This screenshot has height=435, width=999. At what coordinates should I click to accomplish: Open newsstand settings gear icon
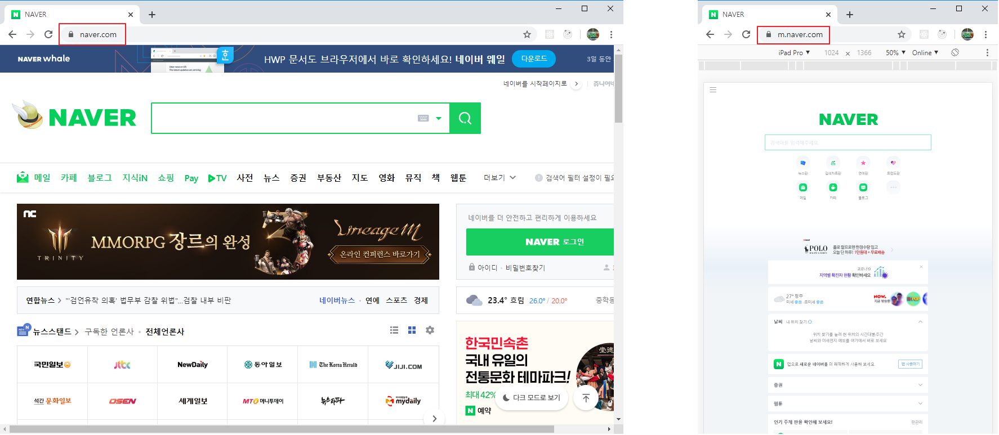(x=430, y=330)
